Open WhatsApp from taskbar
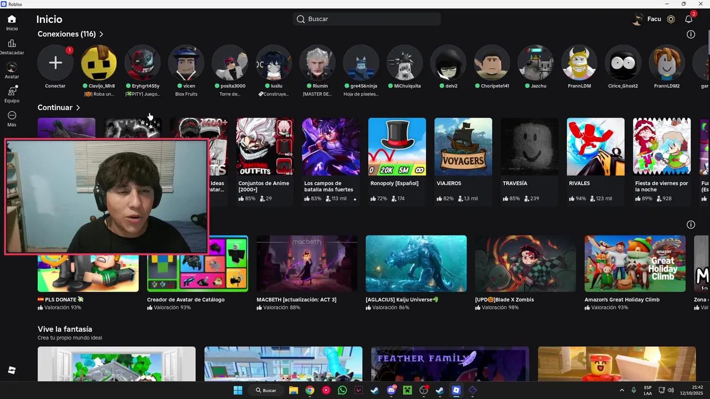This screenshot has height=399, width=710. tap(342, 390)
